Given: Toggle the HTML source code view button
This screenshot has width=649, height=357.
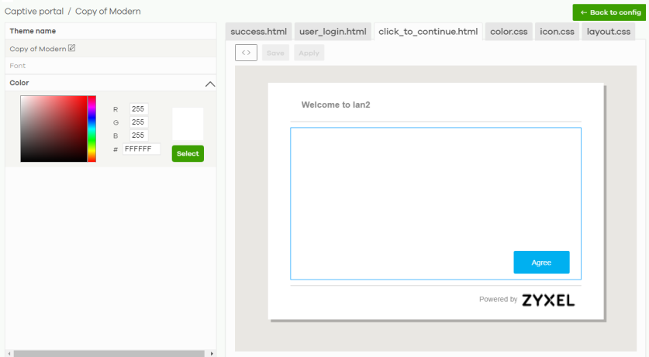Looking at the screenshot, I should tap(246, 53).
